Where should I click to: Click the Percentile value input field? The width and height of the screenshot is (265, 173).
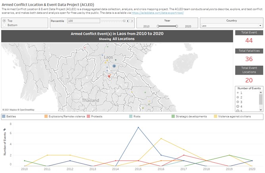click(x=83, y=21)
